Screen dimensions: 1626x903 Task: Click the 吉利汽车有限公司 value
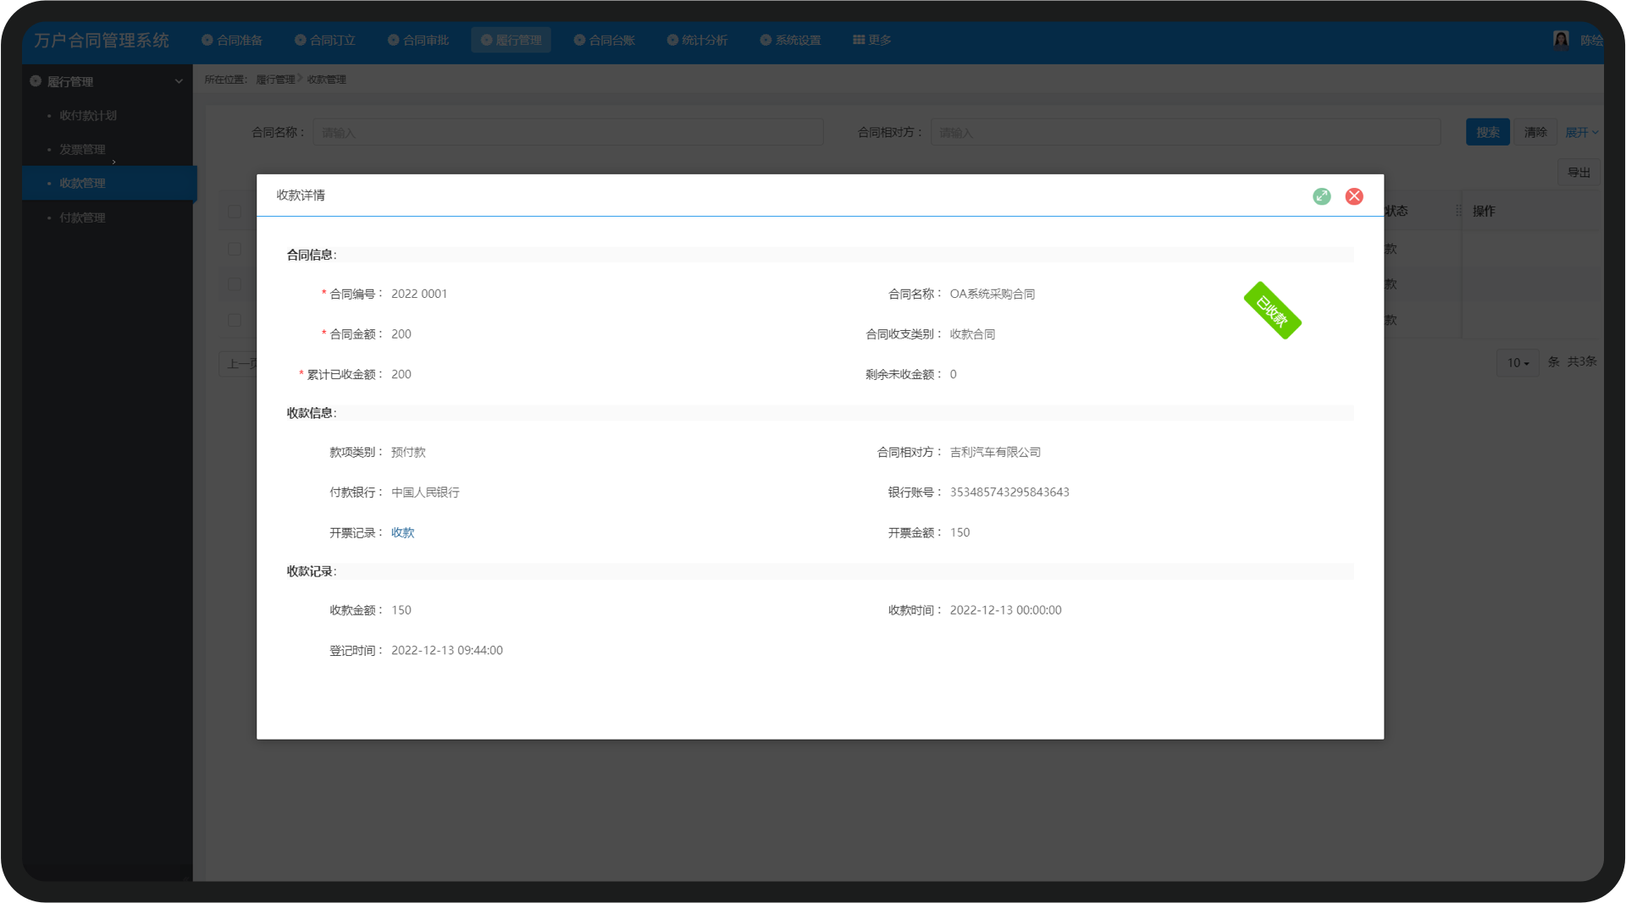pos(995,452)
